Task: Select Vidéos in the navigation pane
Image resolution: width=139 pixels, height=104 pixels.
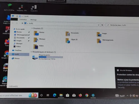Action: click(x=17, y=46)
